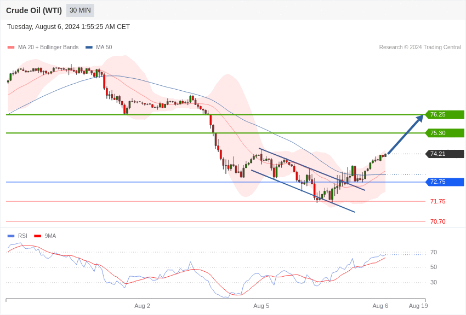Image resolution: width=466 pixels, height=315 pixels.
Task: Click the 71.75 red support price label
Action: click(x=438, y=201)
